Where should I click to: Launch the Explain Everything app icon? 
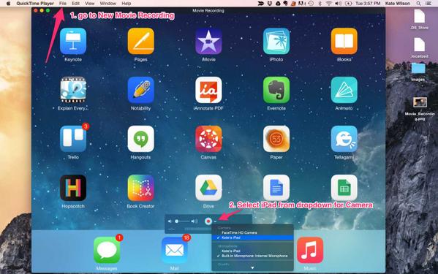coord(73,90)
